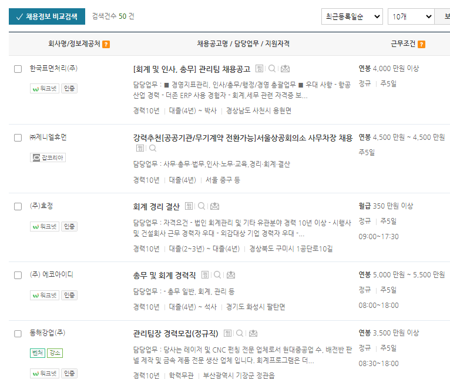Click 벤처 badge under 동해강업(주)
Screen dimensions: 450x379
[x=38, y=353]
